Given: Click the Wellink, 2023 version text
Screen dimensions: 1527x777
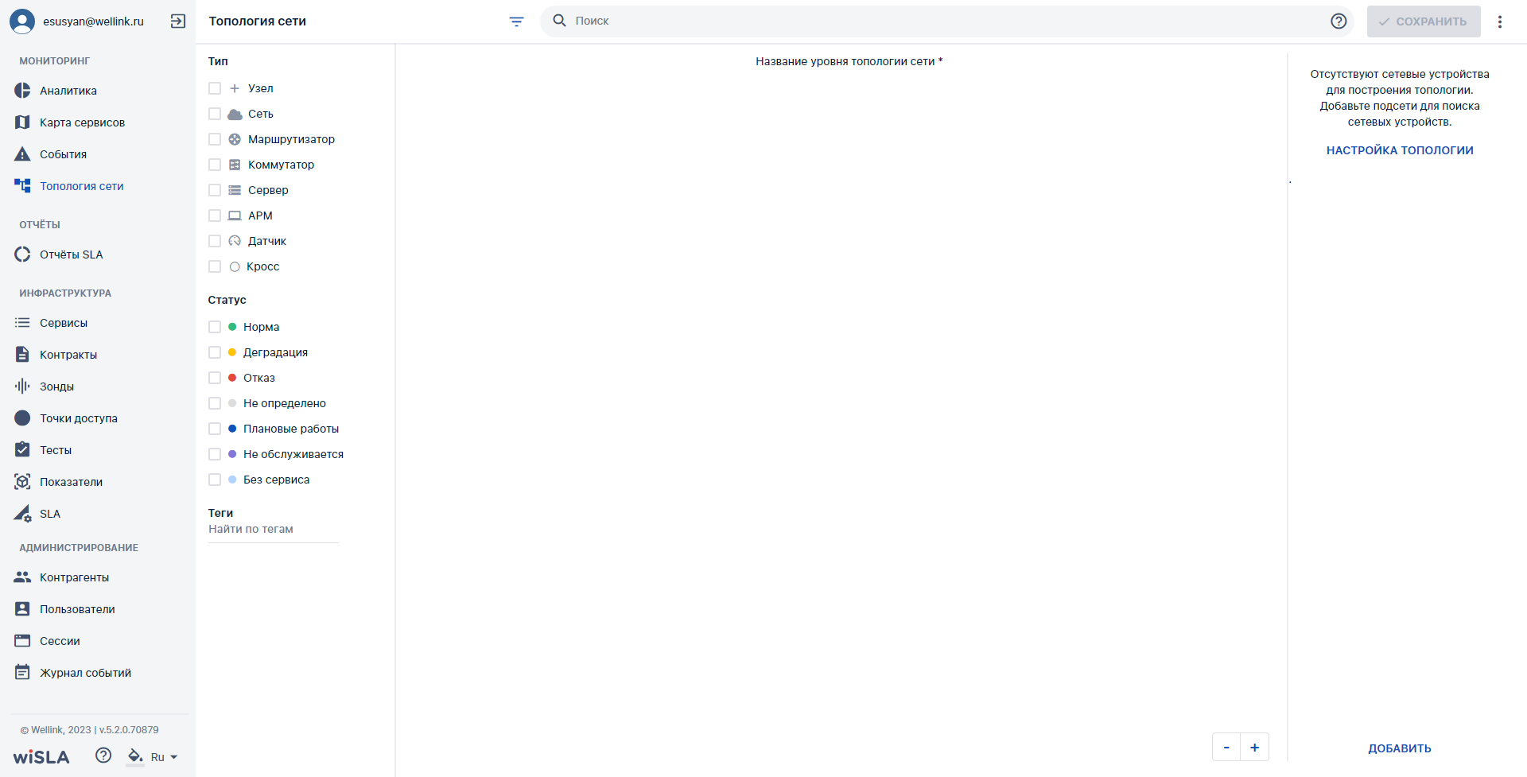Looking at the screenshot, I should pos(89,730).
